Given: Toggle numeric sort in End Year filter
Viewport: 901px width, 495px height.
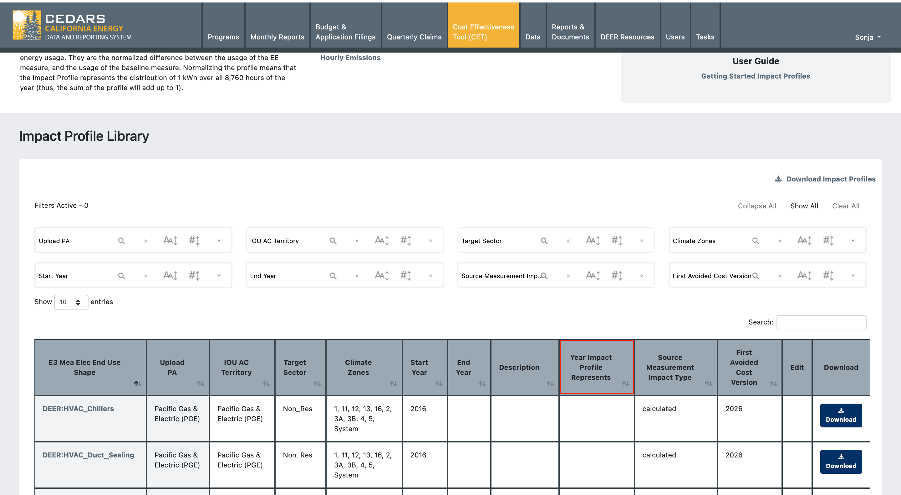Looking at the screenshot, I should (x=406, y=276).
